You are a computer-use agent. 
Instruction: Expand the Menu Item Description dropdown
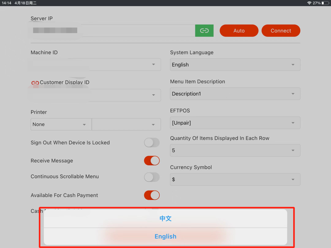pyautogui.click(x=235, y=94)
